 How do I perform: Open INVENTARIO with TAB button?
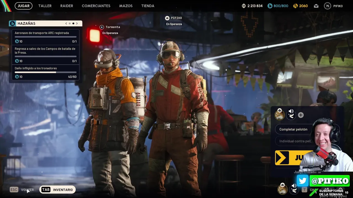point(57,189)
